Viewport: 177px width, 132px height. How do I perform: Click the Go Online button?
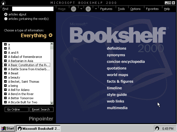pos(16,109)
